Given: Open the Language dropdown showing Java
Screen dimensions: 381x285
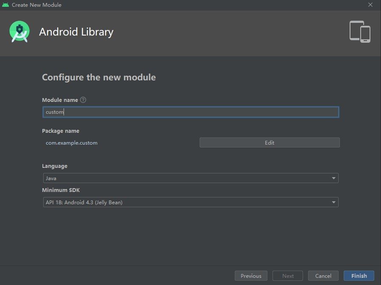Looking at the screenshot, I should tap(191, 178).
